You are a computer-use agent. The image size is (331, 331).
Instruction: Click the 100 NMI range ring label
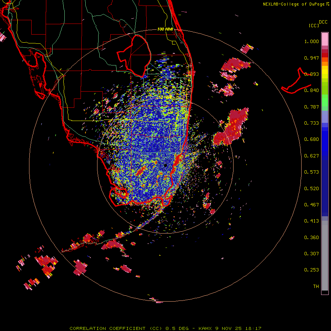point(165,29)
